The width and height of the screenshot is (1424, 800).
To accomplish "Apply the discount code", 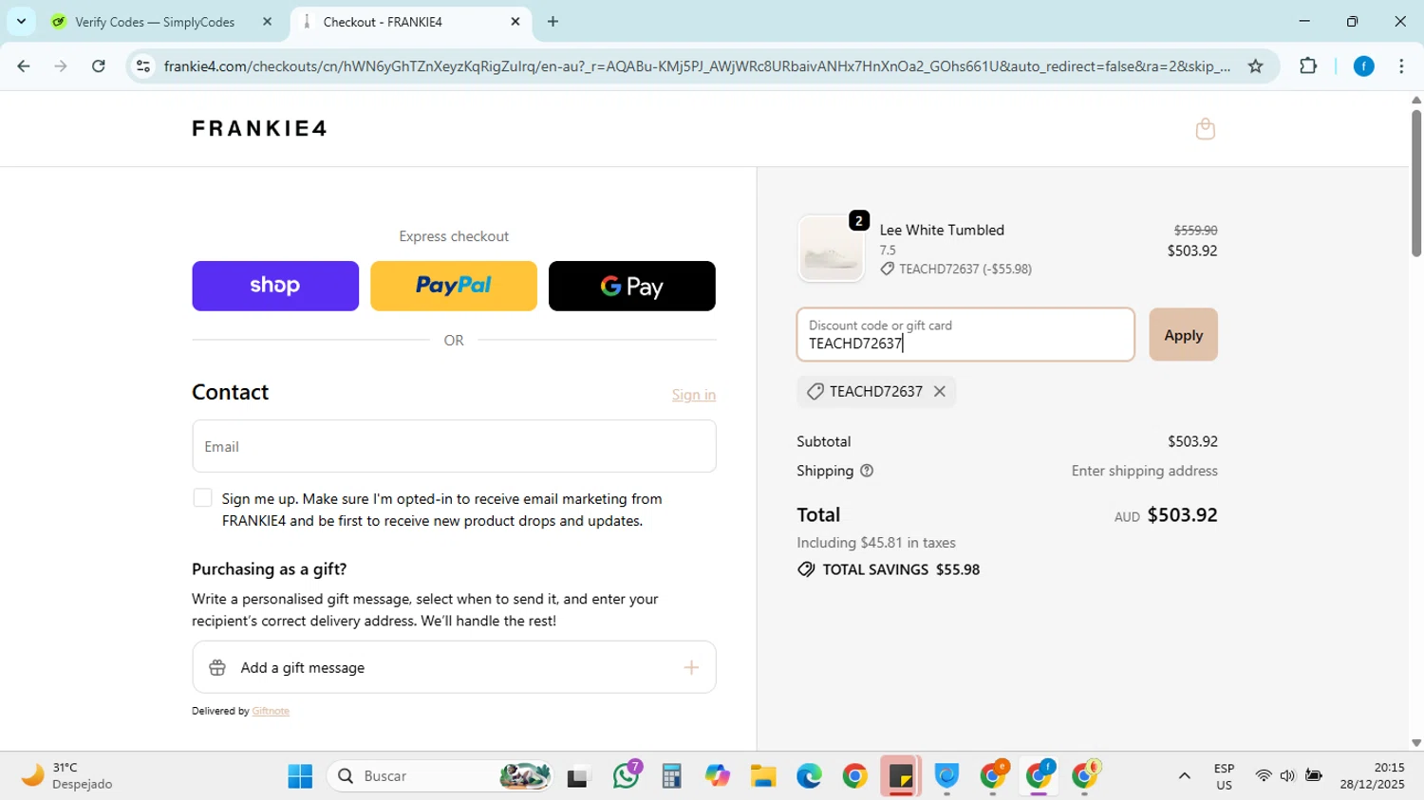I will [x=1183, y=335].
